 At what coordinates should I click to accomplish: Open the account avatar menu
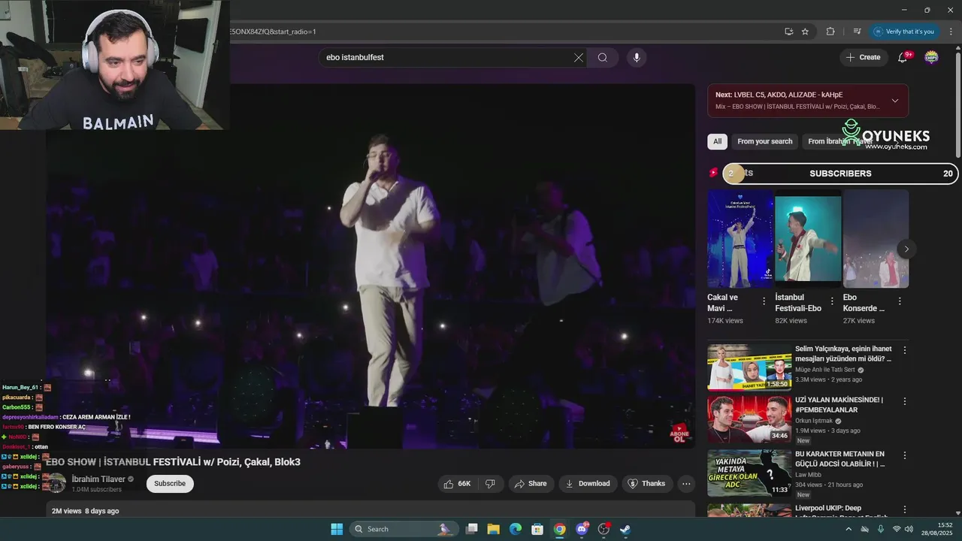(x=931, y=57)
